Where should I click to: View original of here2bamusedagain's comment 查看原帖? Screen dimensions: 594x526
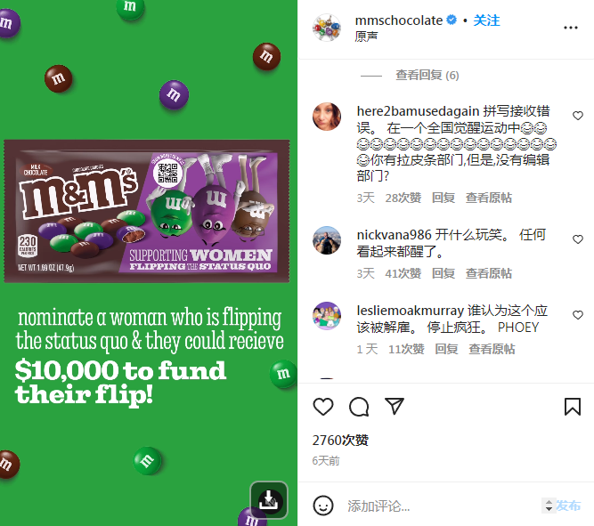(x=488, y=198)
